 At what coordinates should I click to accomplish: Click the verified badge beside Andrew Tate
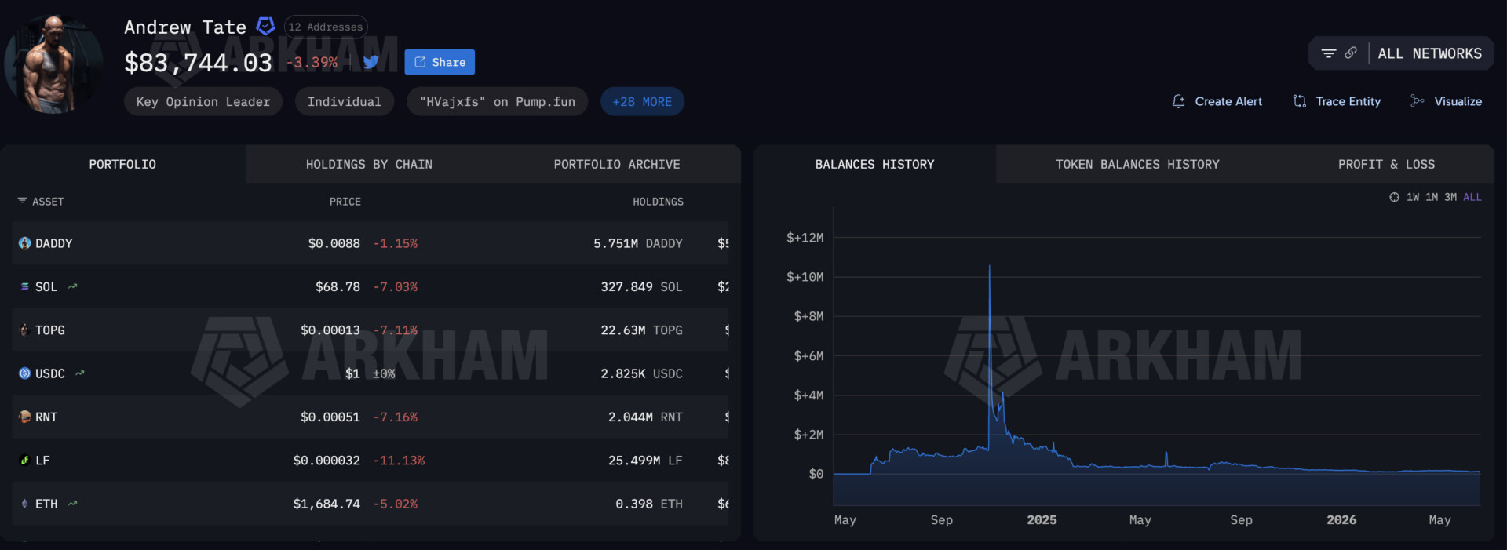(x=266, y=27)
